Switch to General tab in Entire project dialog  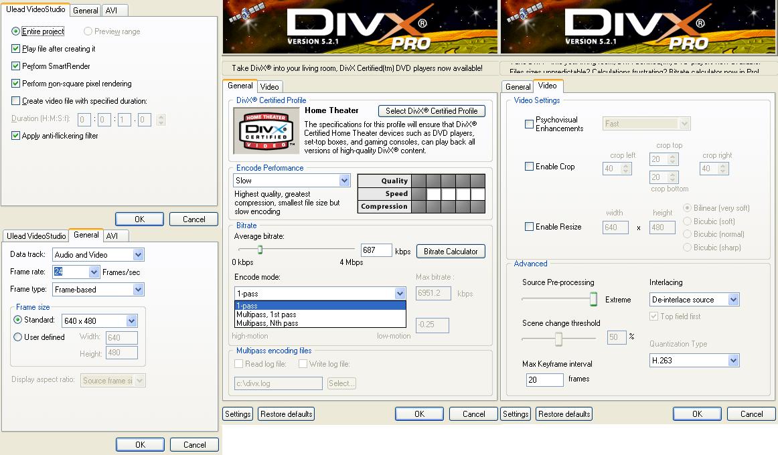(x=85, y=11)
